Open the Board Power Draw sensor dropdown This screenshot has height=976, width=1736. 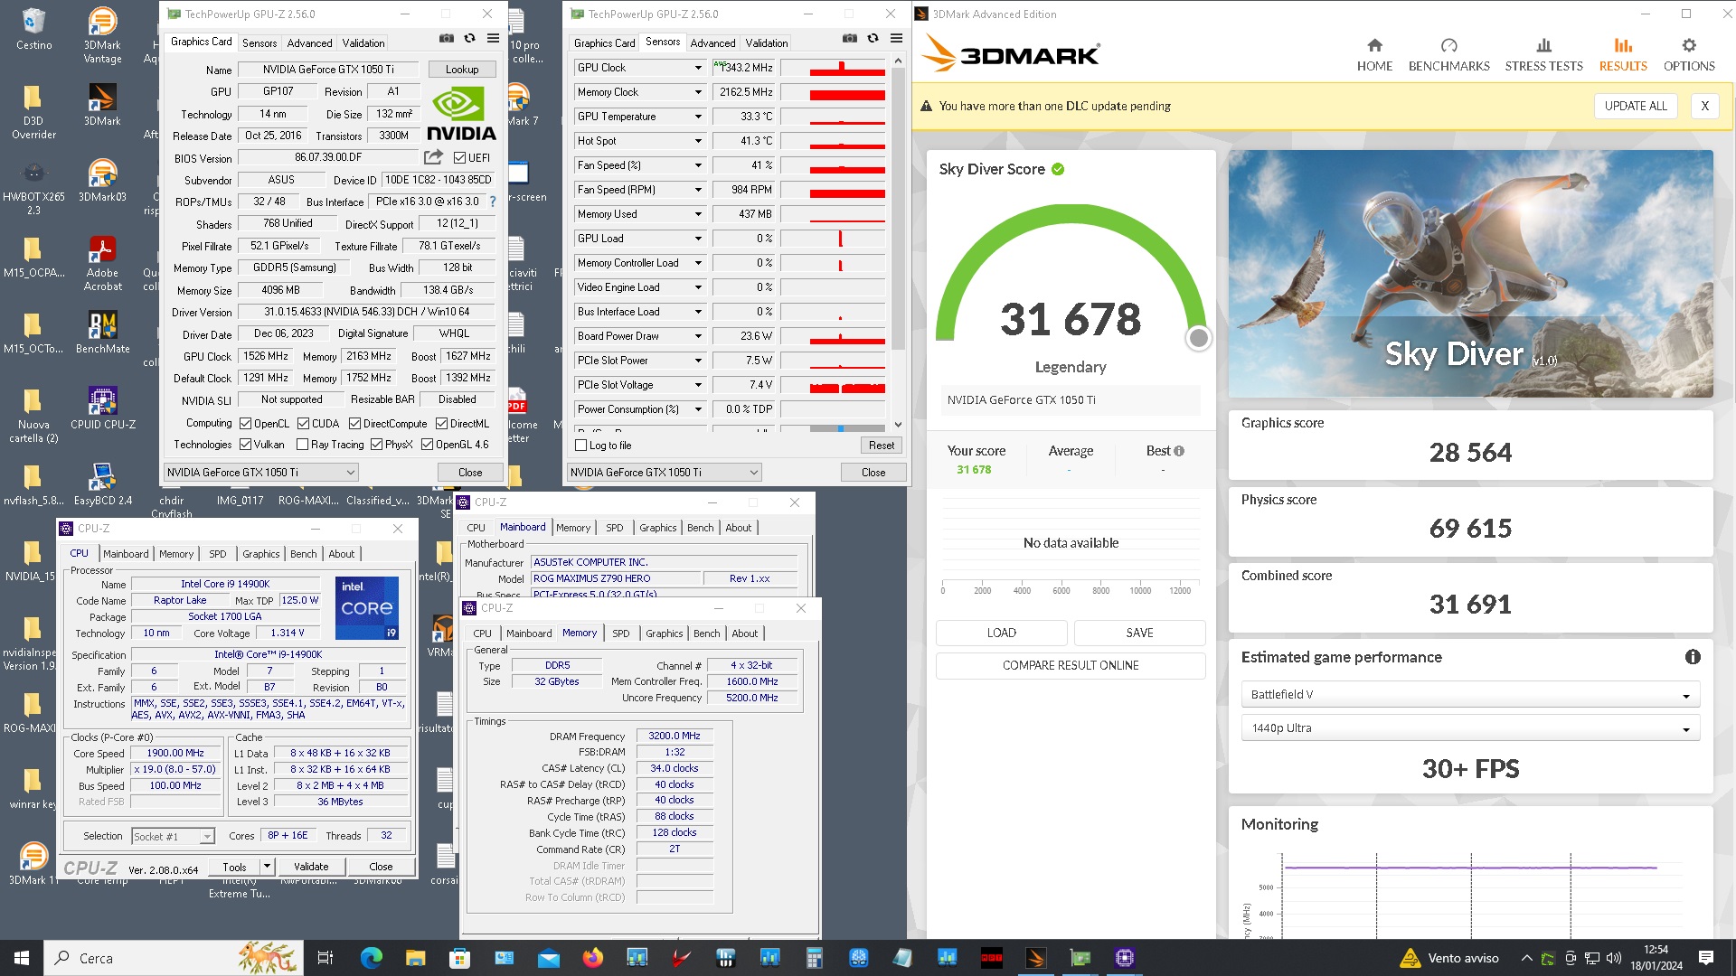tap(698, 336)
